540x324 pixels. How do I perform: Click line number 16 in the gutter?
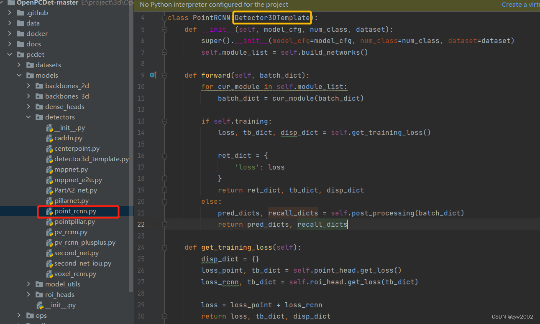coord(141,155)
